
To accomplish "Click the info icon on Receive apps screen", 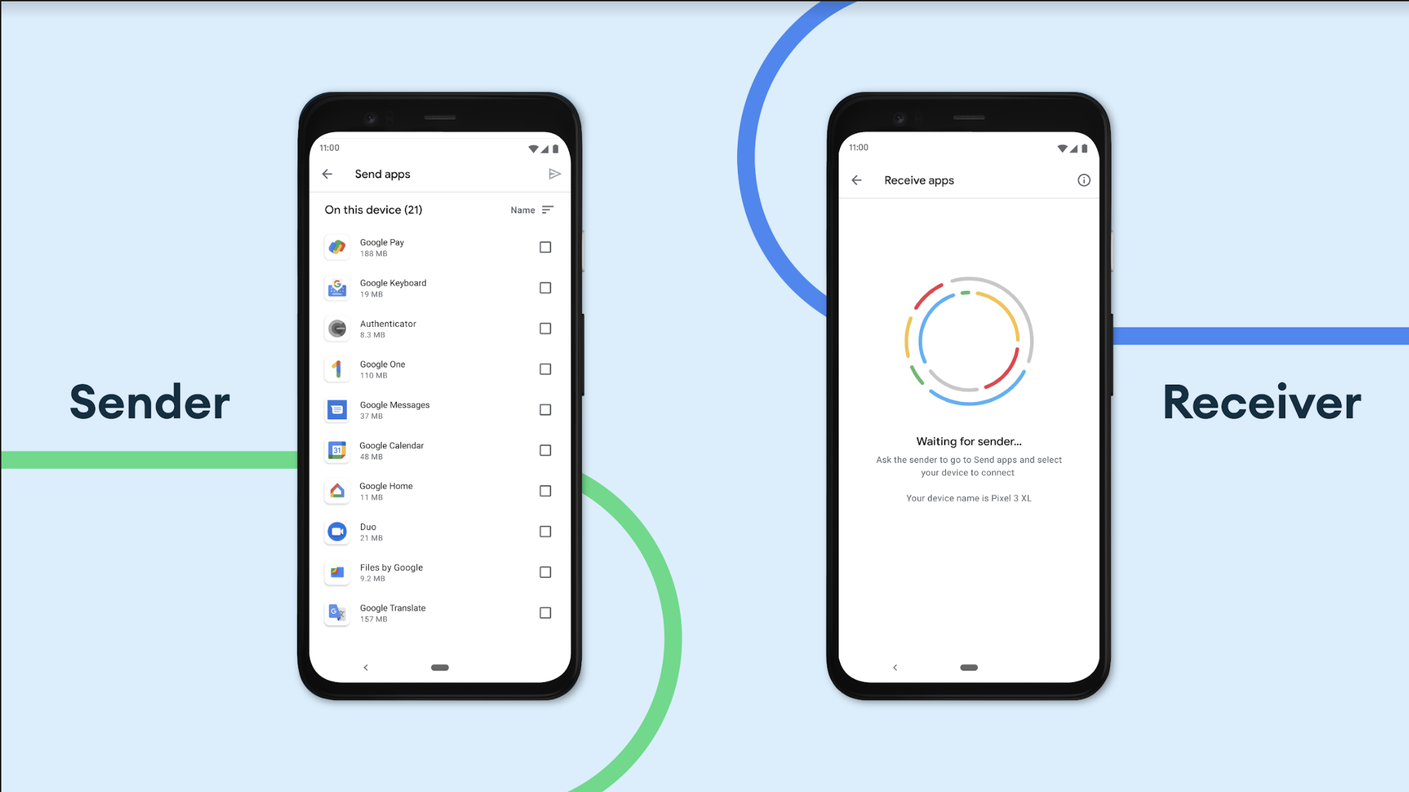I will coord(1084,180).
